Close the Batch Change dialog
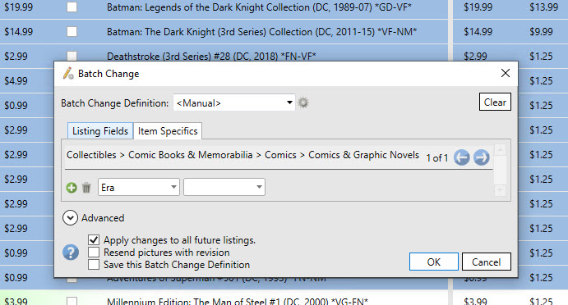Viewport: 568px width, 305px height. point(506,73)
